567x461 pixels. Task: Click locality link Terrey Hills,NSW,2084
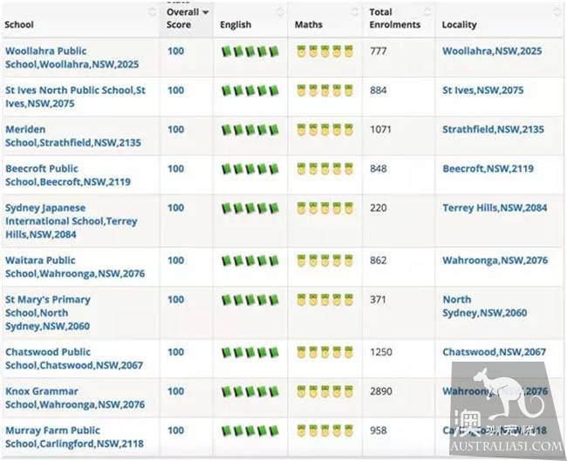(495, 207)
